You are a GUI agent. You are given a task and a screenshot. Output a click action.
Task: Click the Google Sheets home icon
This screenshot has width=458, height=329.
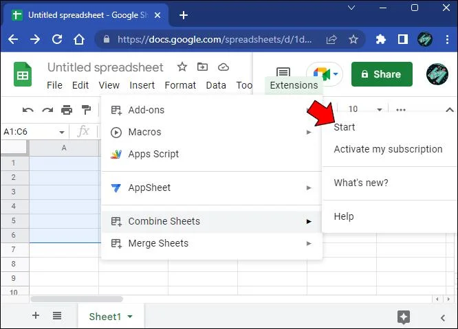pos(23,74)
